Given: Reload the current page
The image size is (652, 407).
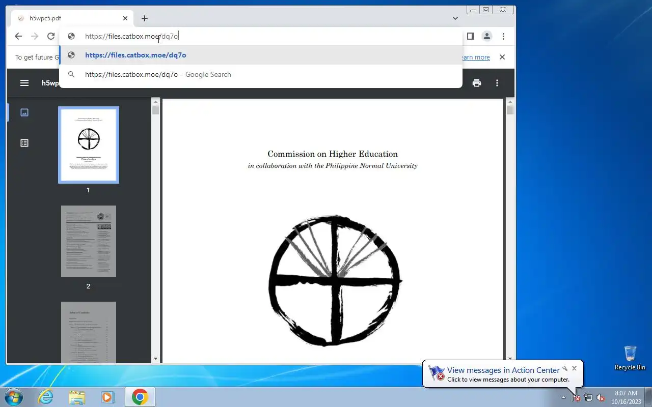Looking at the screenshot, I should coord(51,36).
